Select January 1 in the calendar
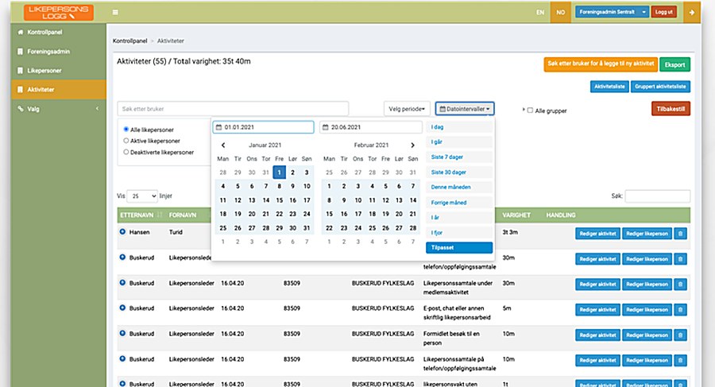The height and width of the screenshot is (387, 715). coord(279,172)
